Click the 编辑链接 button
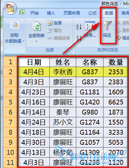Image resolution: width=129 pixels, height=168 pixels. 59,38
